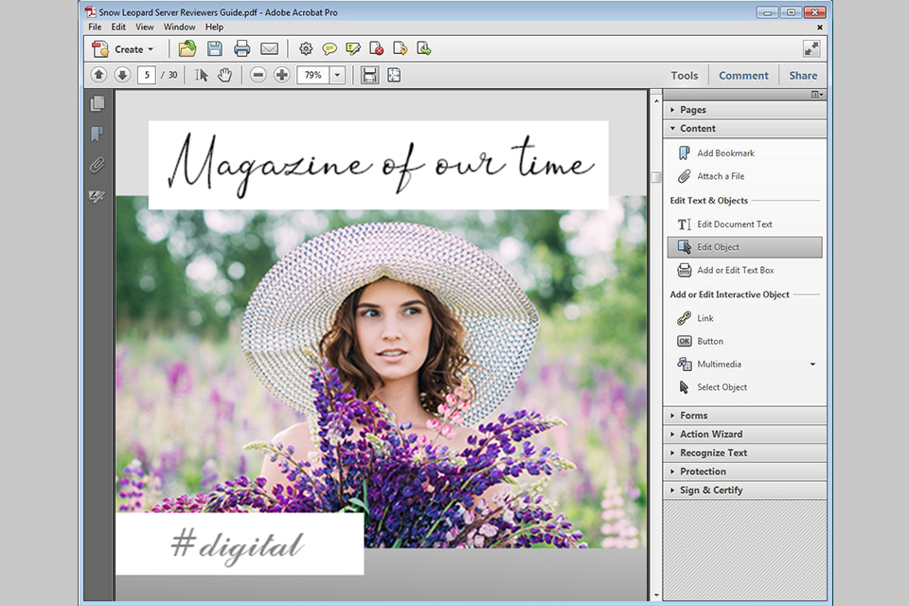Click the scroll up arrow of the document
This screenshot has width=909, height=606.
tap(656, 101)
